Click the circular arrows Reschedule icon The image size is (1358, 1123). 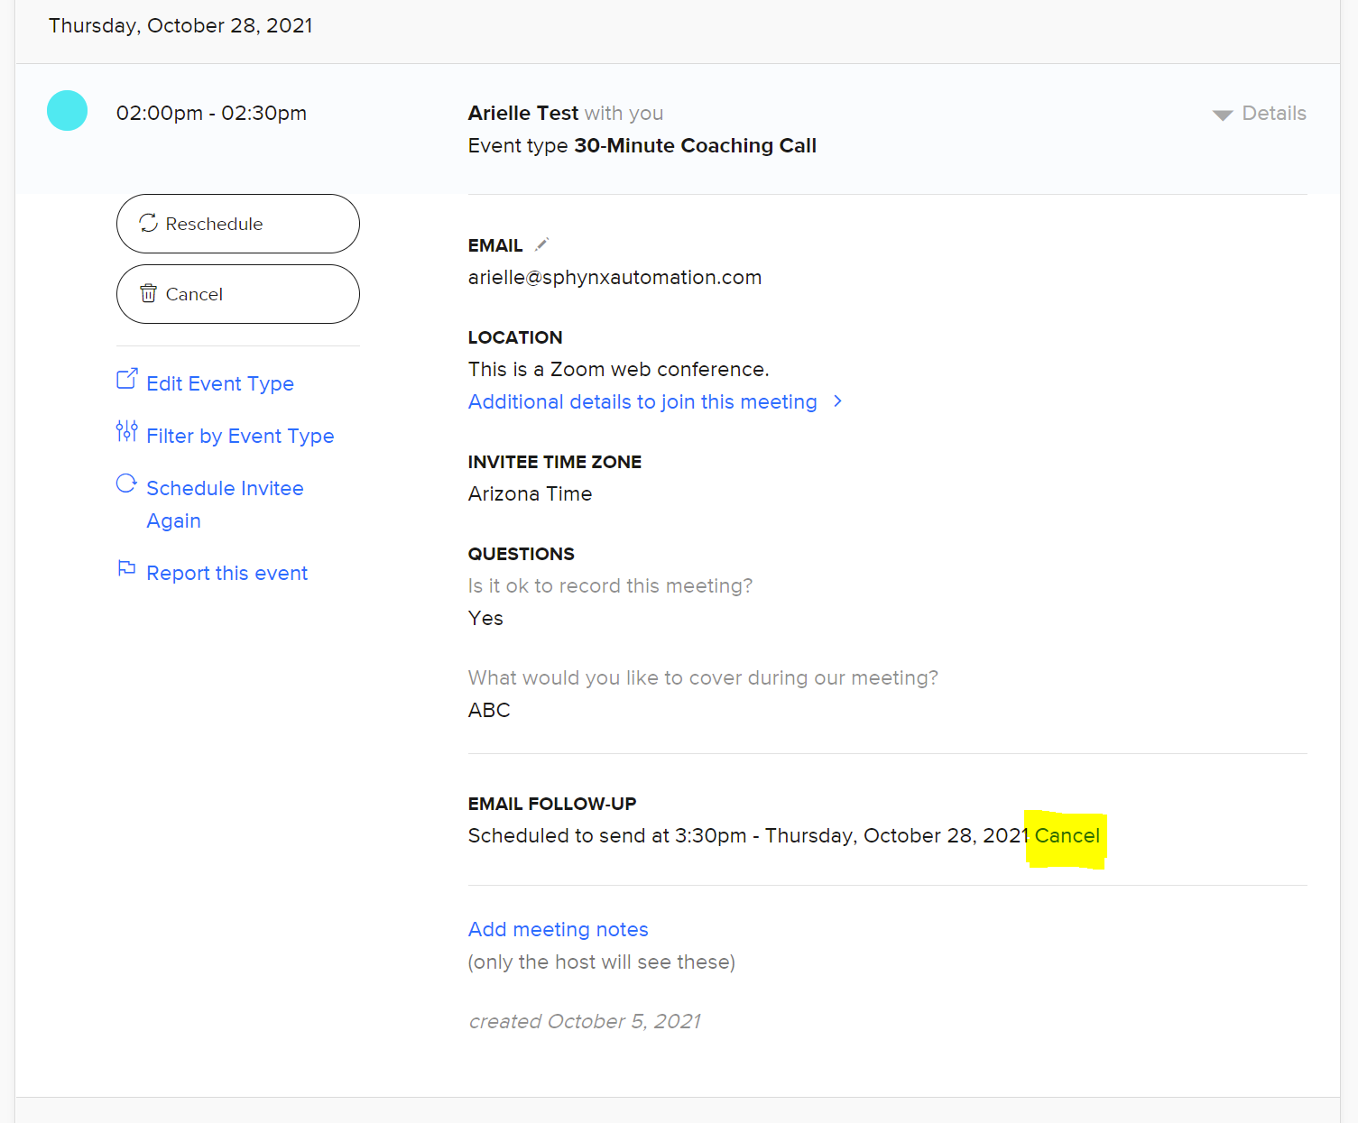(149, 223)
